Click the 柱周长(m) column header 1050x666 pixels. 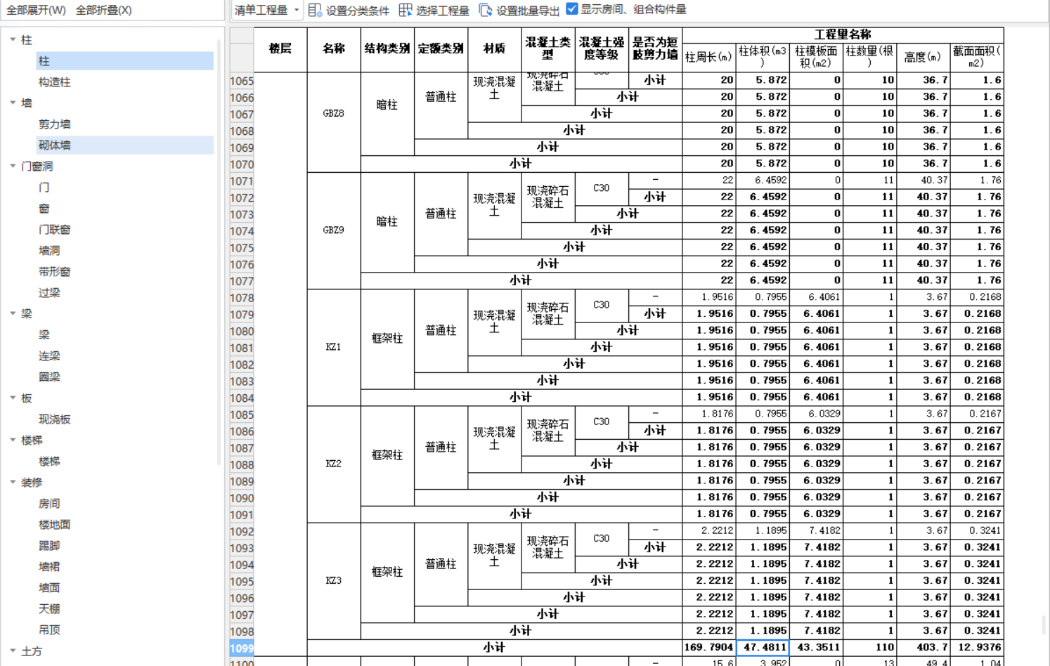[708, 57]
